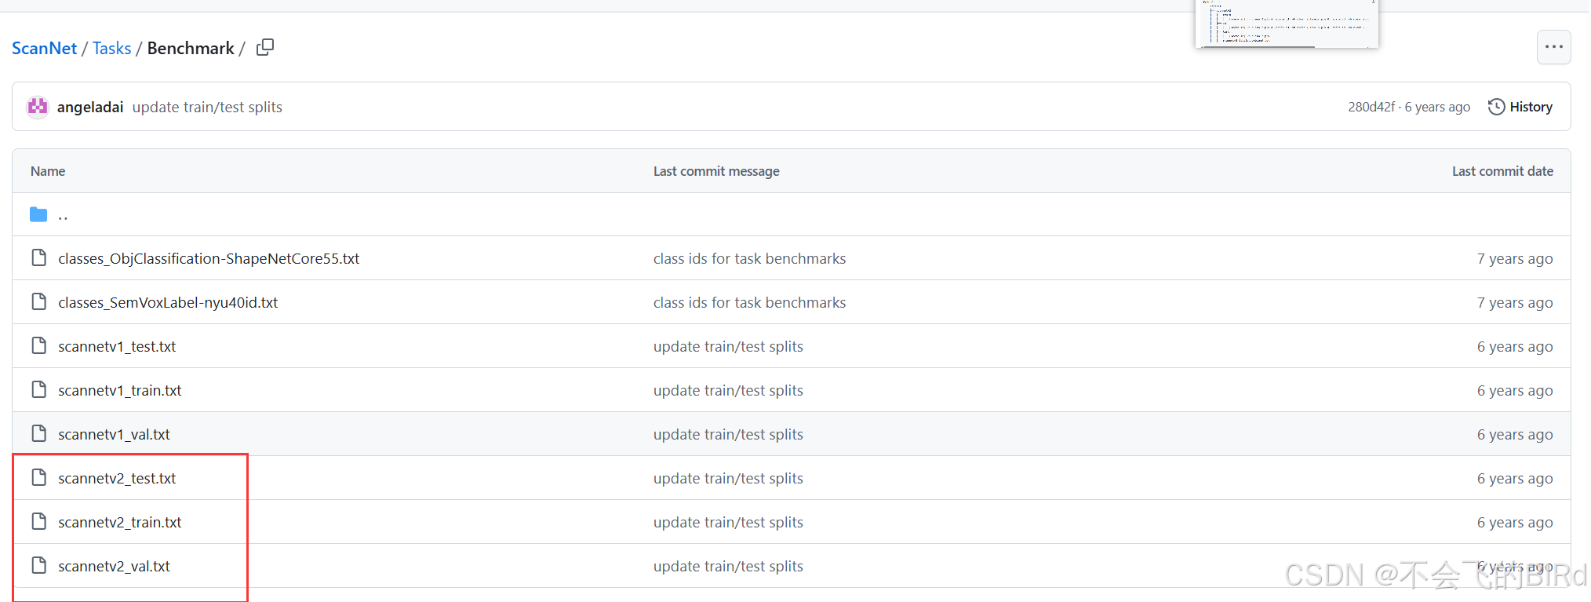Open commit message for scannetv1_train.txt row

click(728, 390)
